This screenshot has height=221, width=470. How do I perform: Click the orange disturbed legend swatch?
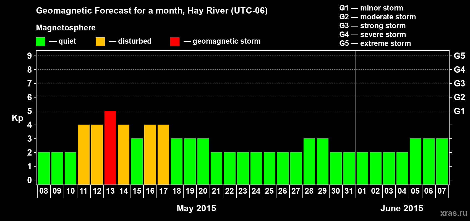click(x=100, y=42)
